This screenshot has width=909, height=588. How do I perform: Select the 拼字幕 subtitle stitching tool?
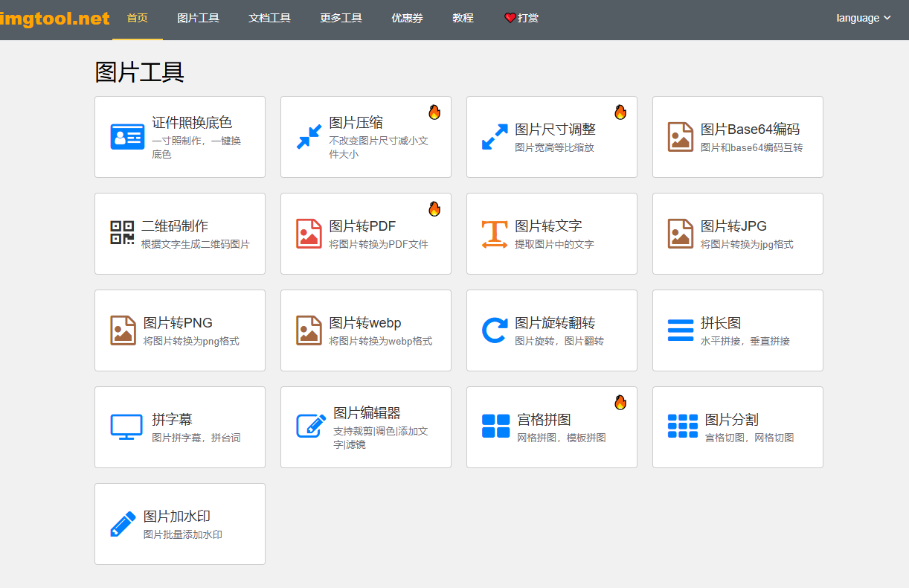tap(179, 427)
